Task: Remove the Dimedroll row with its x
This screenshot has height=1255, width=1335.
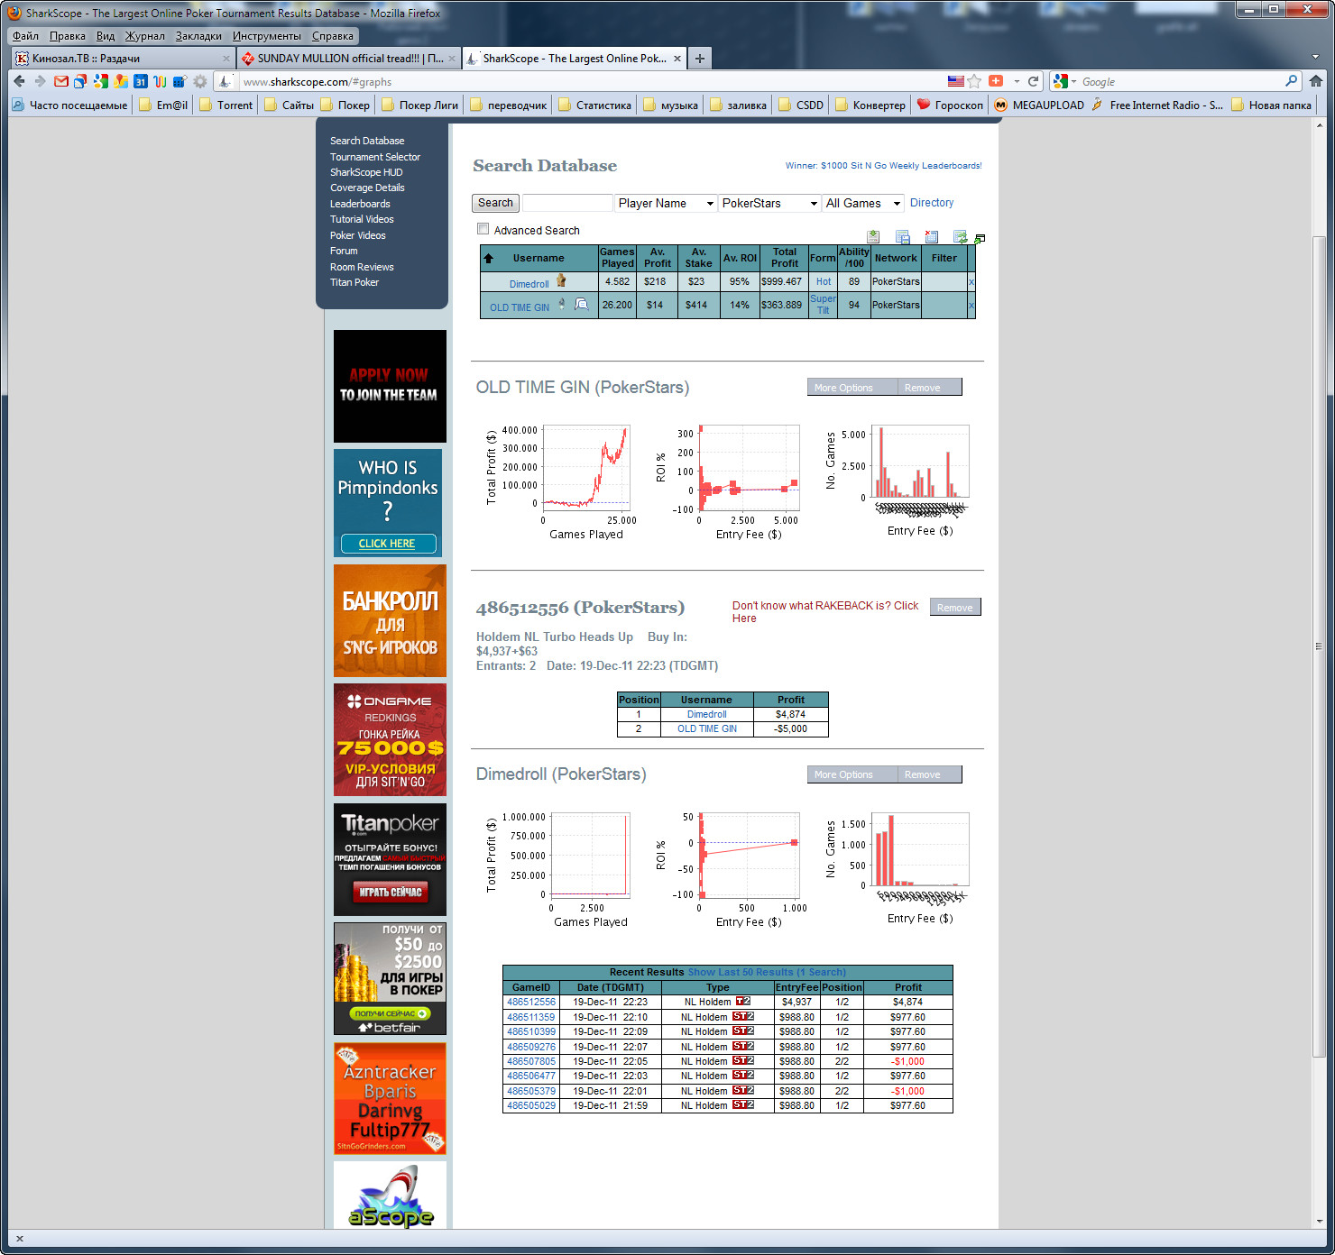Action: tap(971, 282)
